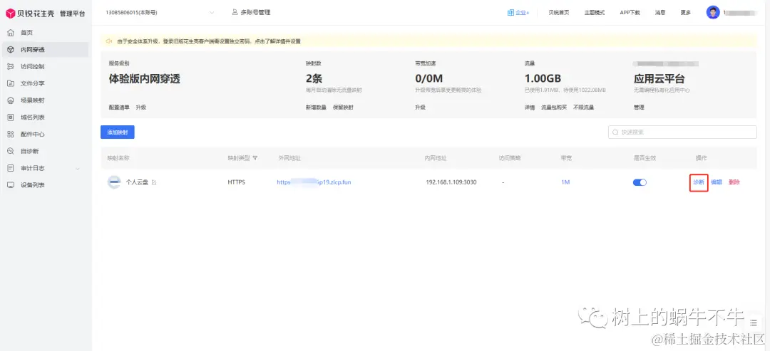Image resolution: width=770 pixels, height=351 pixels.
Task: Click 详情 under 流量
Action: point(530,107)
